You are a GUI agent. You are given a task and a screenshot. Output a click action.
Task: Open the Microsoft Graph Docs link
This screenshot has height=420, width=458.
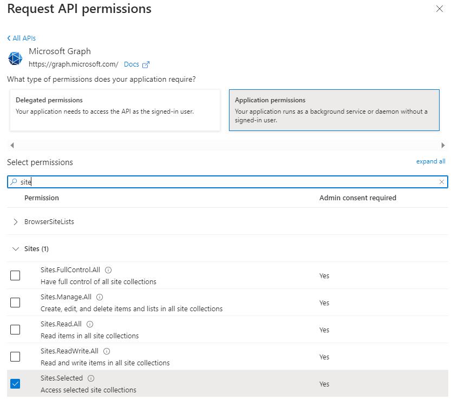point(132,64)
